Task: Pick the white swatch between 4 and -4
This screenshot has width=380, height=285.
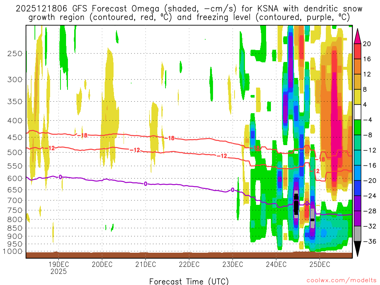Action: [x=358, y=112]
